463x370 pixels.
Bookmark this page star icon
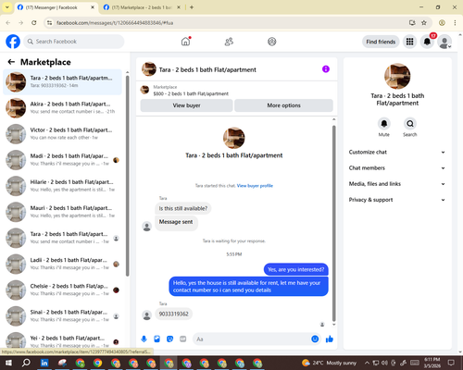point(424,22)
